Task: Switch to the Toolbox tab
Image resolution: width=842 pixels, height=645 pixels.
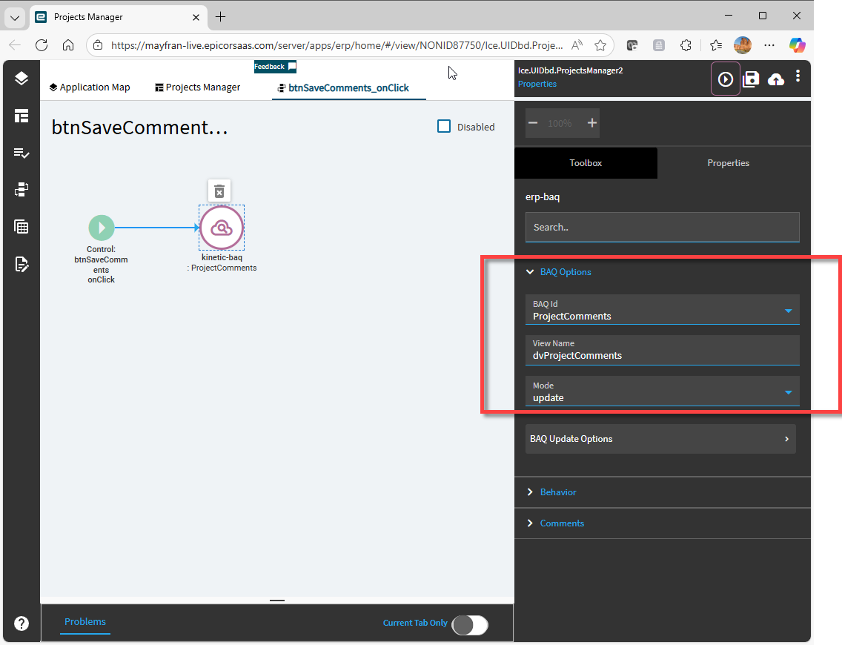Action: click(586, 162)
